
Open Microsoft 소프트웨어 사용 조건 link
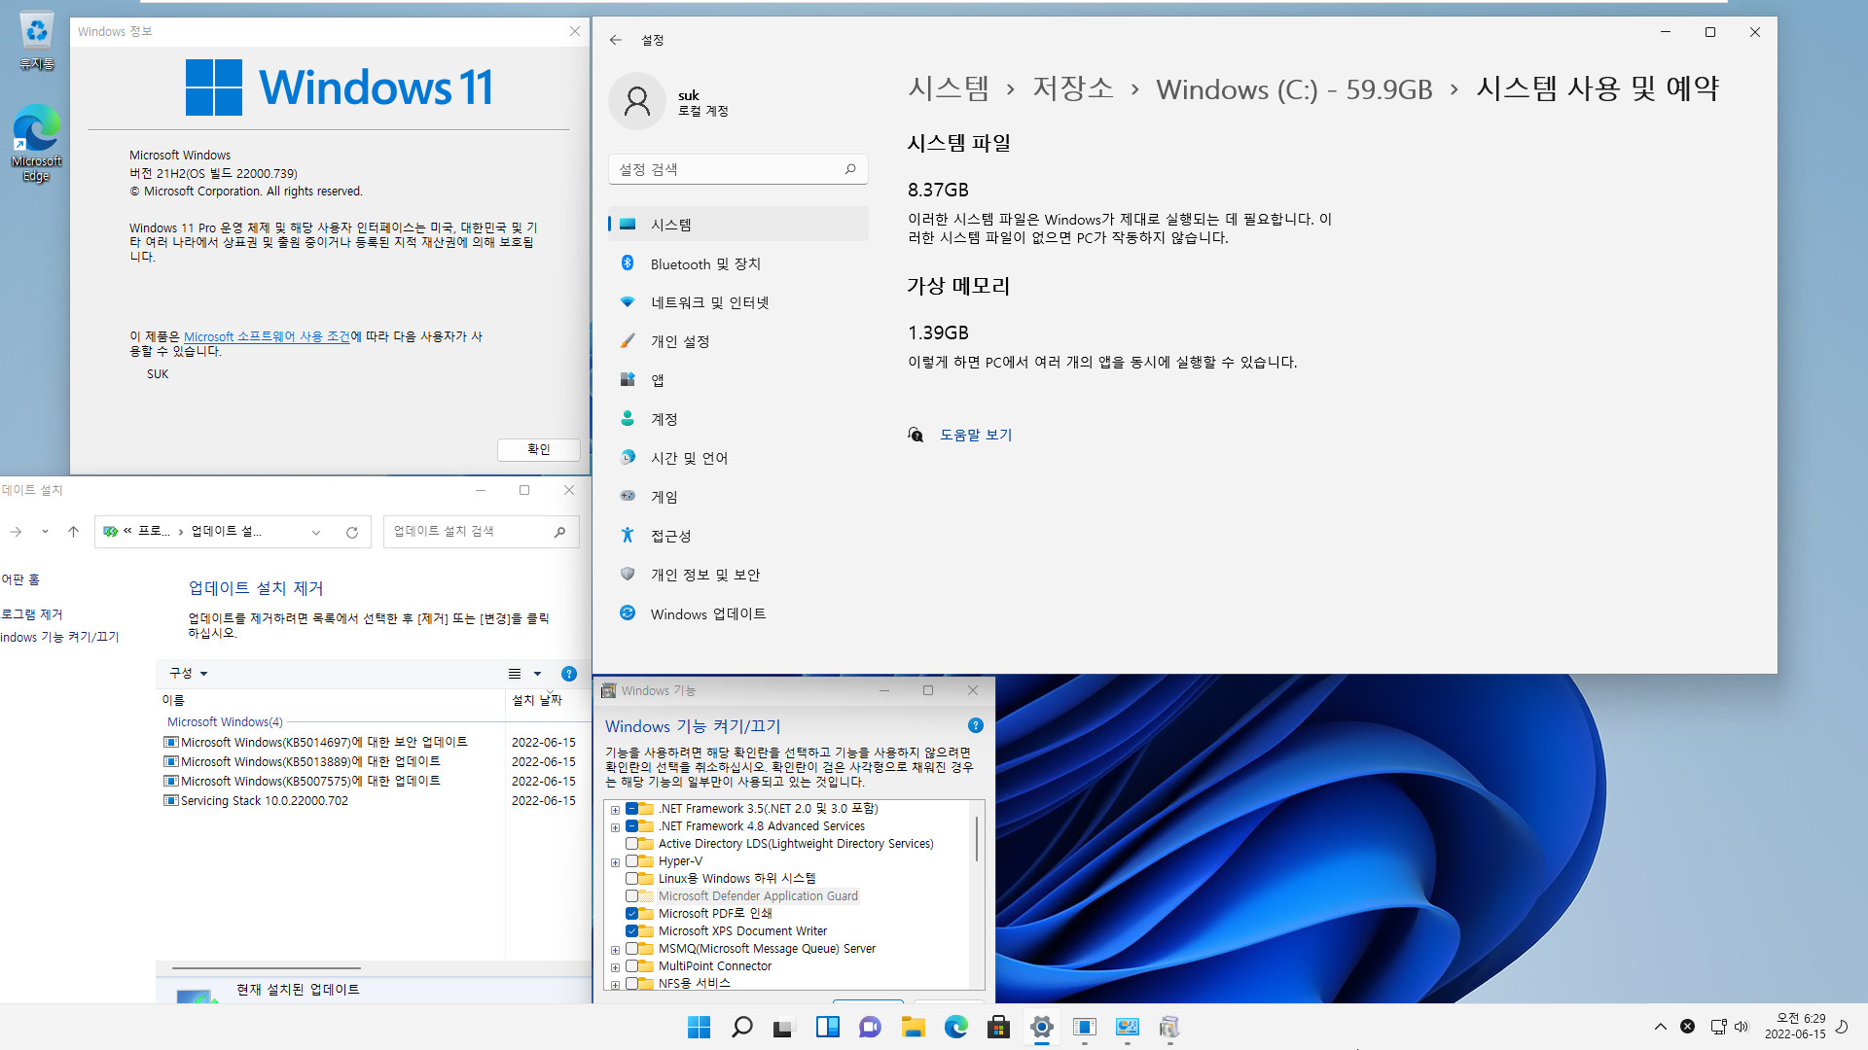tap(267, 336)
